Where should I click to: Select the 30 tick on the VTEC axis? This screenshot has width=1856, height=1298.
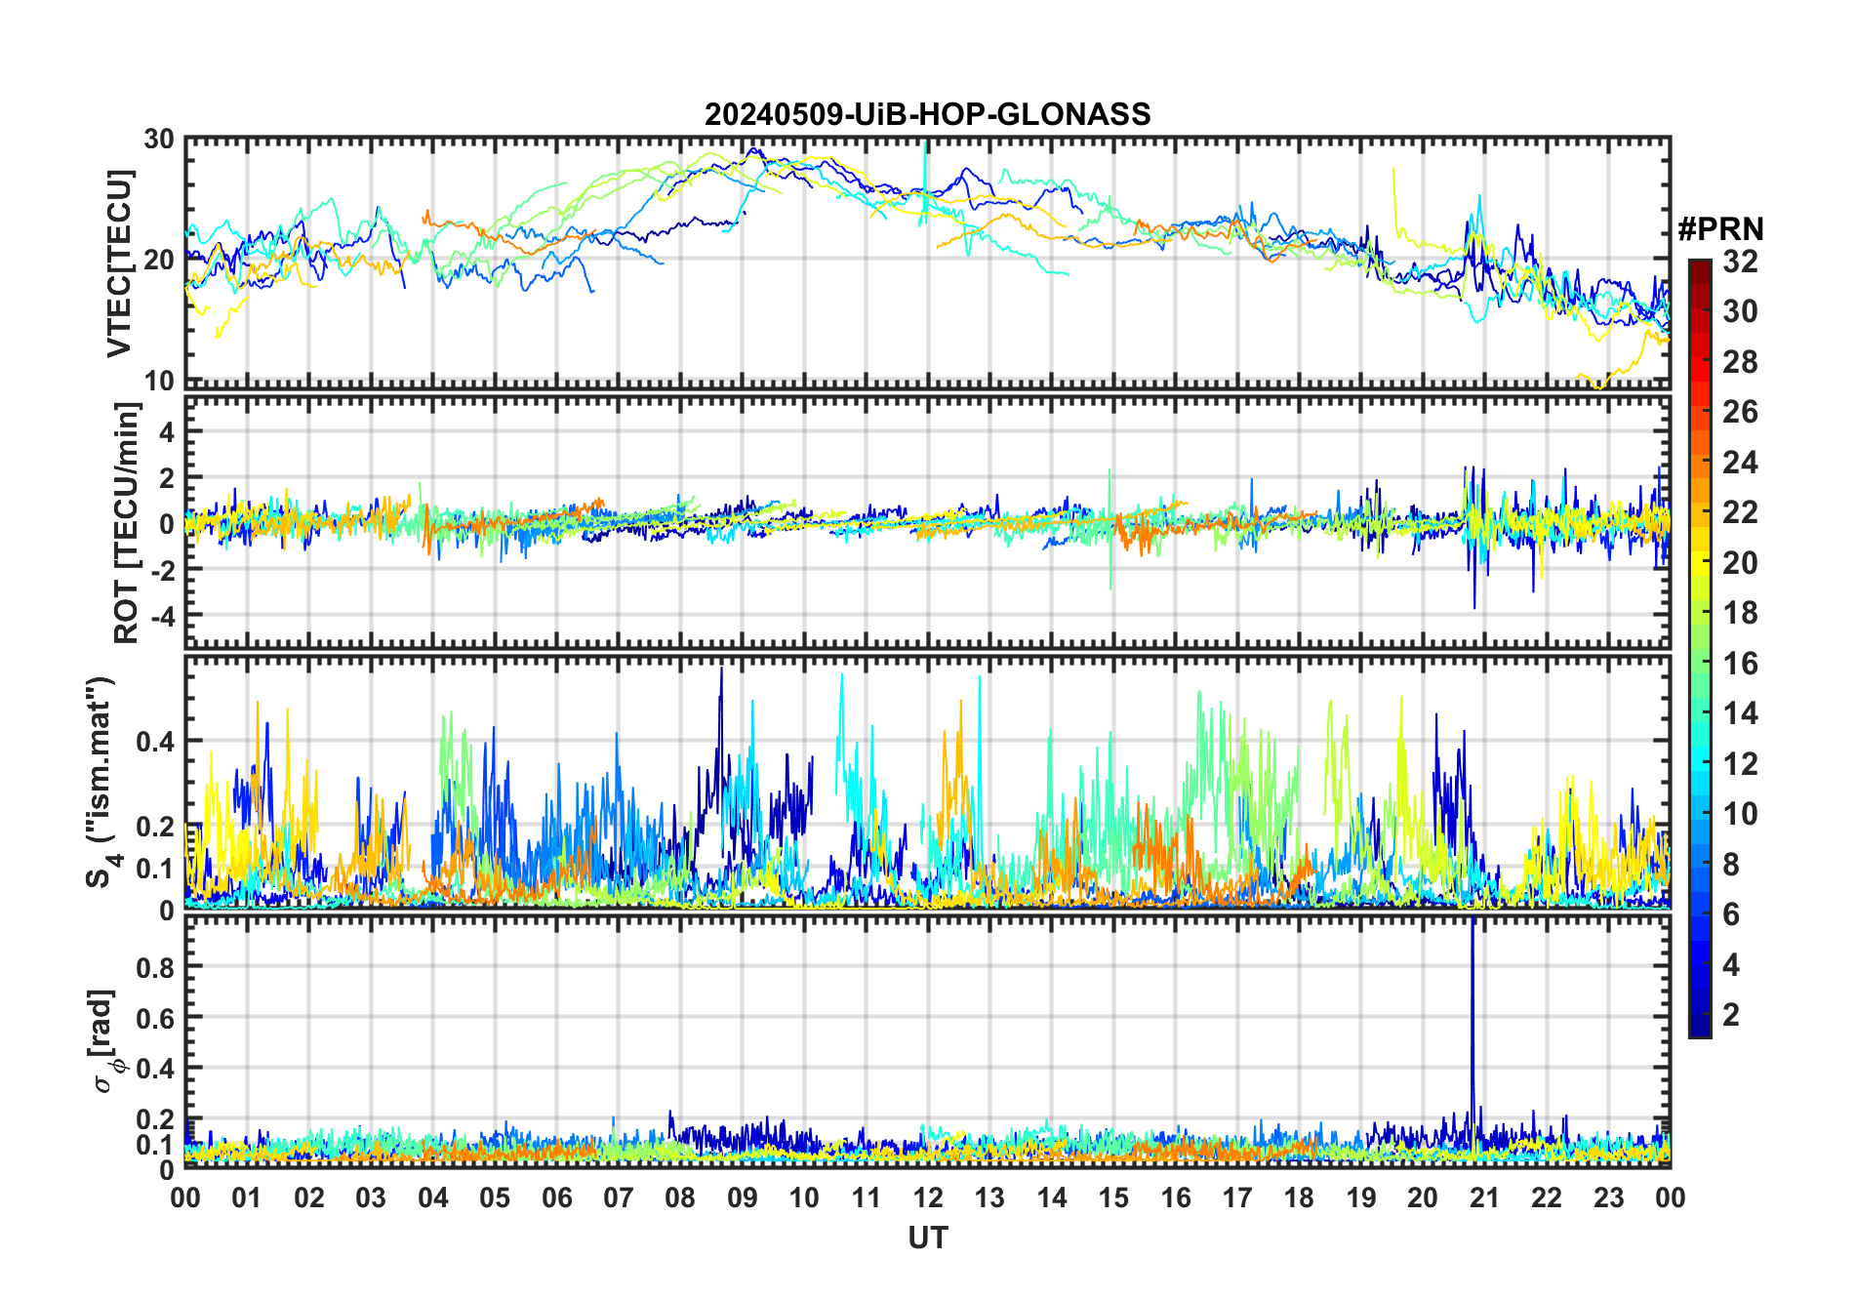tap(159, 140)
